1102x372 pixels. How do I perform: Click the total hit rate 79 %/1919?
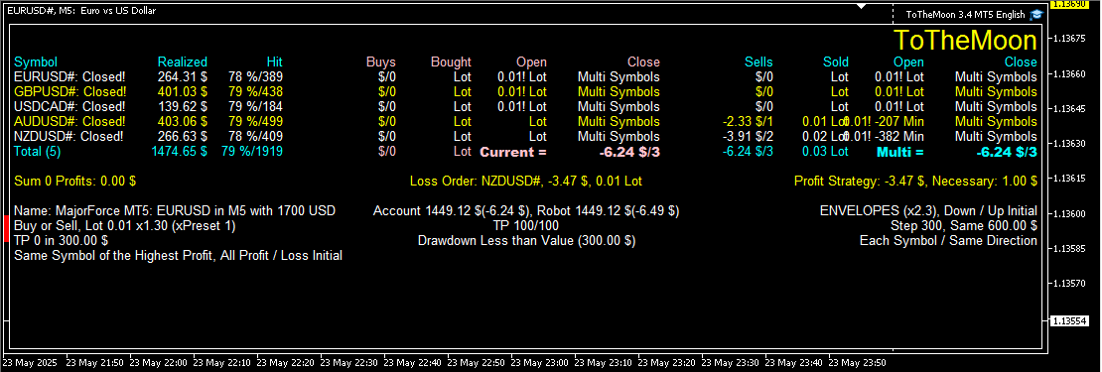252,151
